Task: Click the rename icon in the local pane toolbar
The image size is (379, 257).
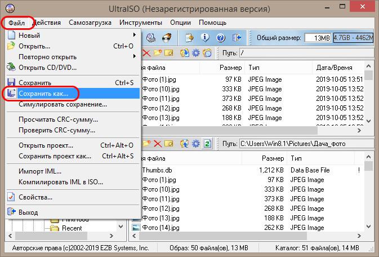Action: pyautogui.click(x=169, y=144)
